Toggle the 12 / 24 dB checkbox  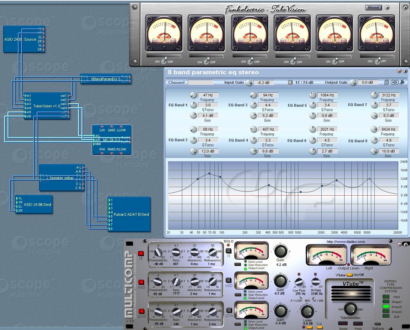click(290, 82)
